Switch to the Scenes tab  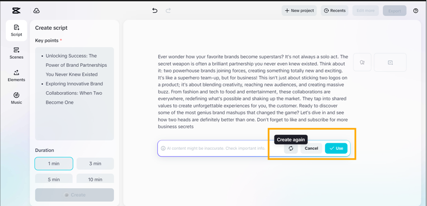(17, 53)
